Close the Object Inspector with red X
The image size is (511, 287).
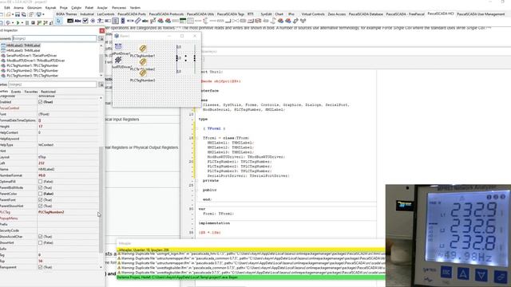102,30
